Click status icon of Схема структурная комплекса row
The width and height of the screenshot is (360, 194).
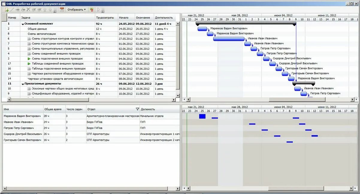29,44
